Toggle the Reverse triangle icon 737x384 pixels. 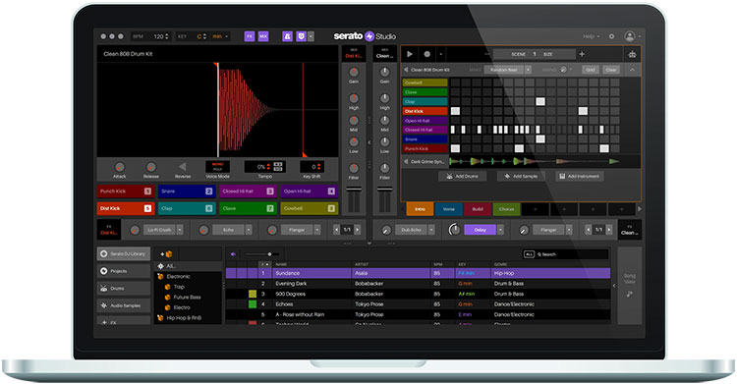(183, 166)
